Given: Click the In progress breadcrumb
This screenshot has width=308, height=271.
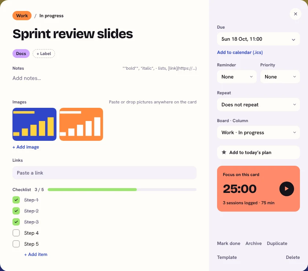Looking at the screenshot, I should point(51,16).
